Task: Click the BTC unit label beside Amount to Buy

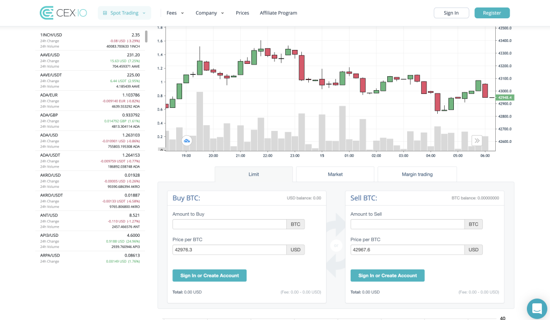Action: pos(295,224)
